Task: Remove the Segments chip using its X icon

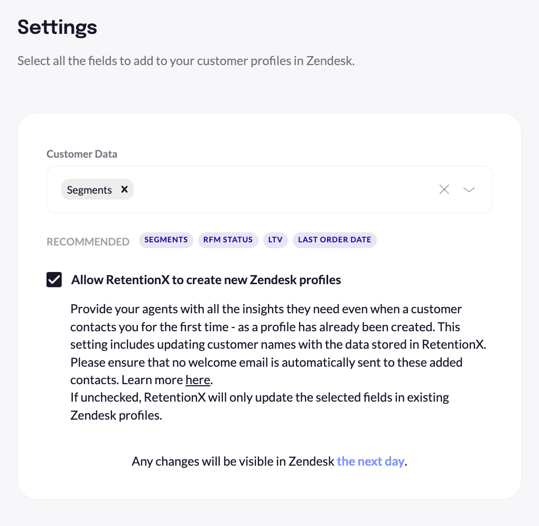Action: point(125,189)
